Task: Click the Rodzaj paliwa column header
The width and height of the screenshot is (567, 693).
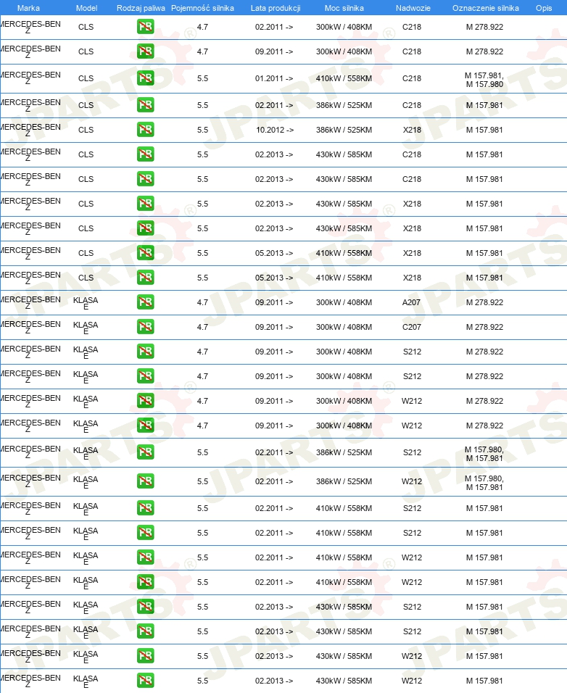Action: click(x=141, y=8)
